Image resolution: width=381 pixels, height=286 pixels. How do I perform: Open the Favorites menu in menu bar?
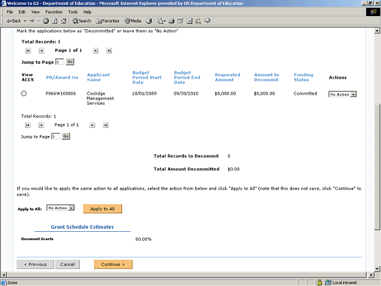click(x=54, y=12)
